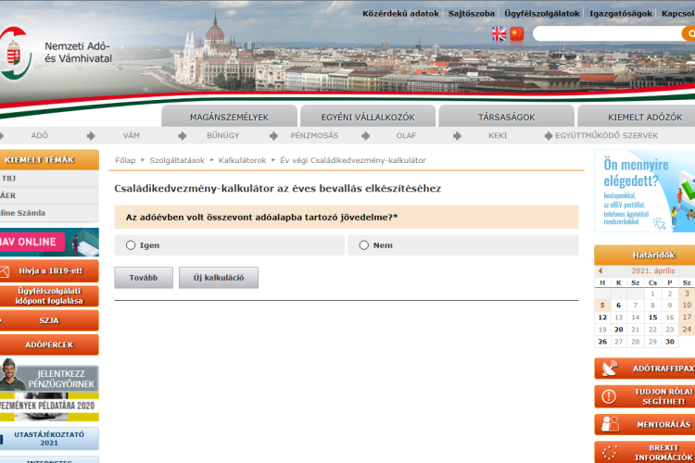Open the Magánszemélyek tab
This screenshot has height=463, width=695.
(229, 118)
